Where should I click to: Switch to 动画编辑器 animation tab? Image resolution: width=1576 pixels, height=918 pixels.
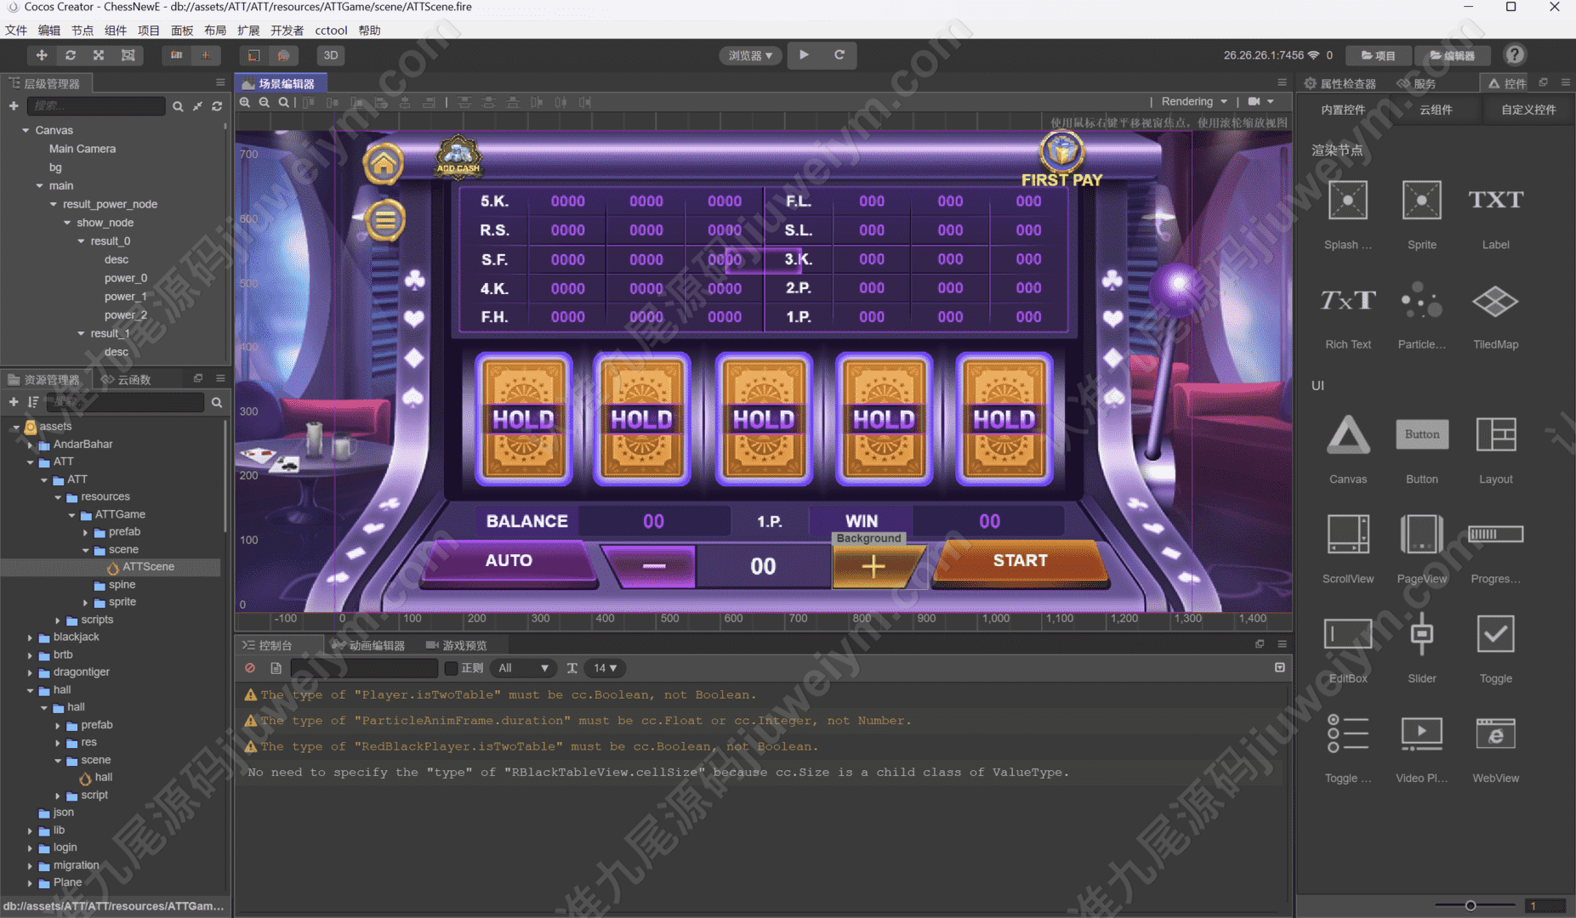pos(370,645)
